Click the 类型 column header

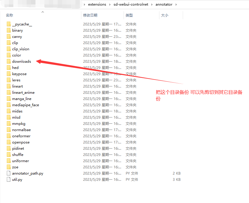tap(129, 15)
